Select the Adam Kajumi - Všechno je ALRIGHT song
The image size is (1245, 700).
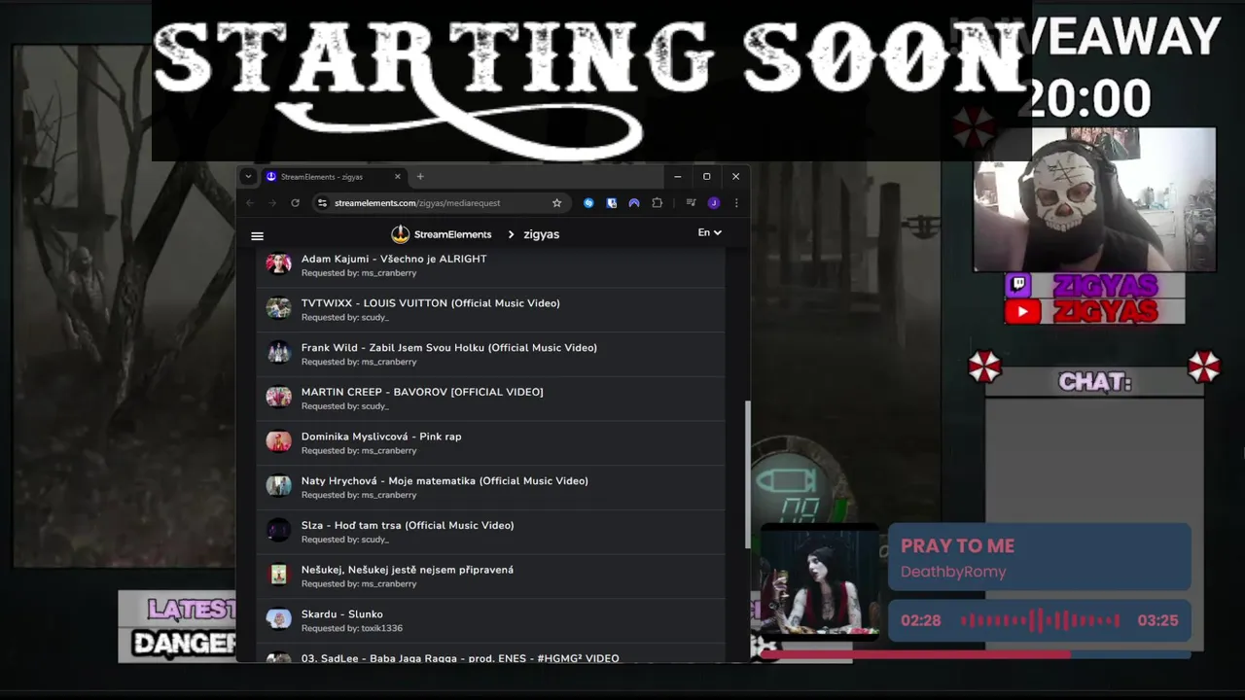click(394, 259)
